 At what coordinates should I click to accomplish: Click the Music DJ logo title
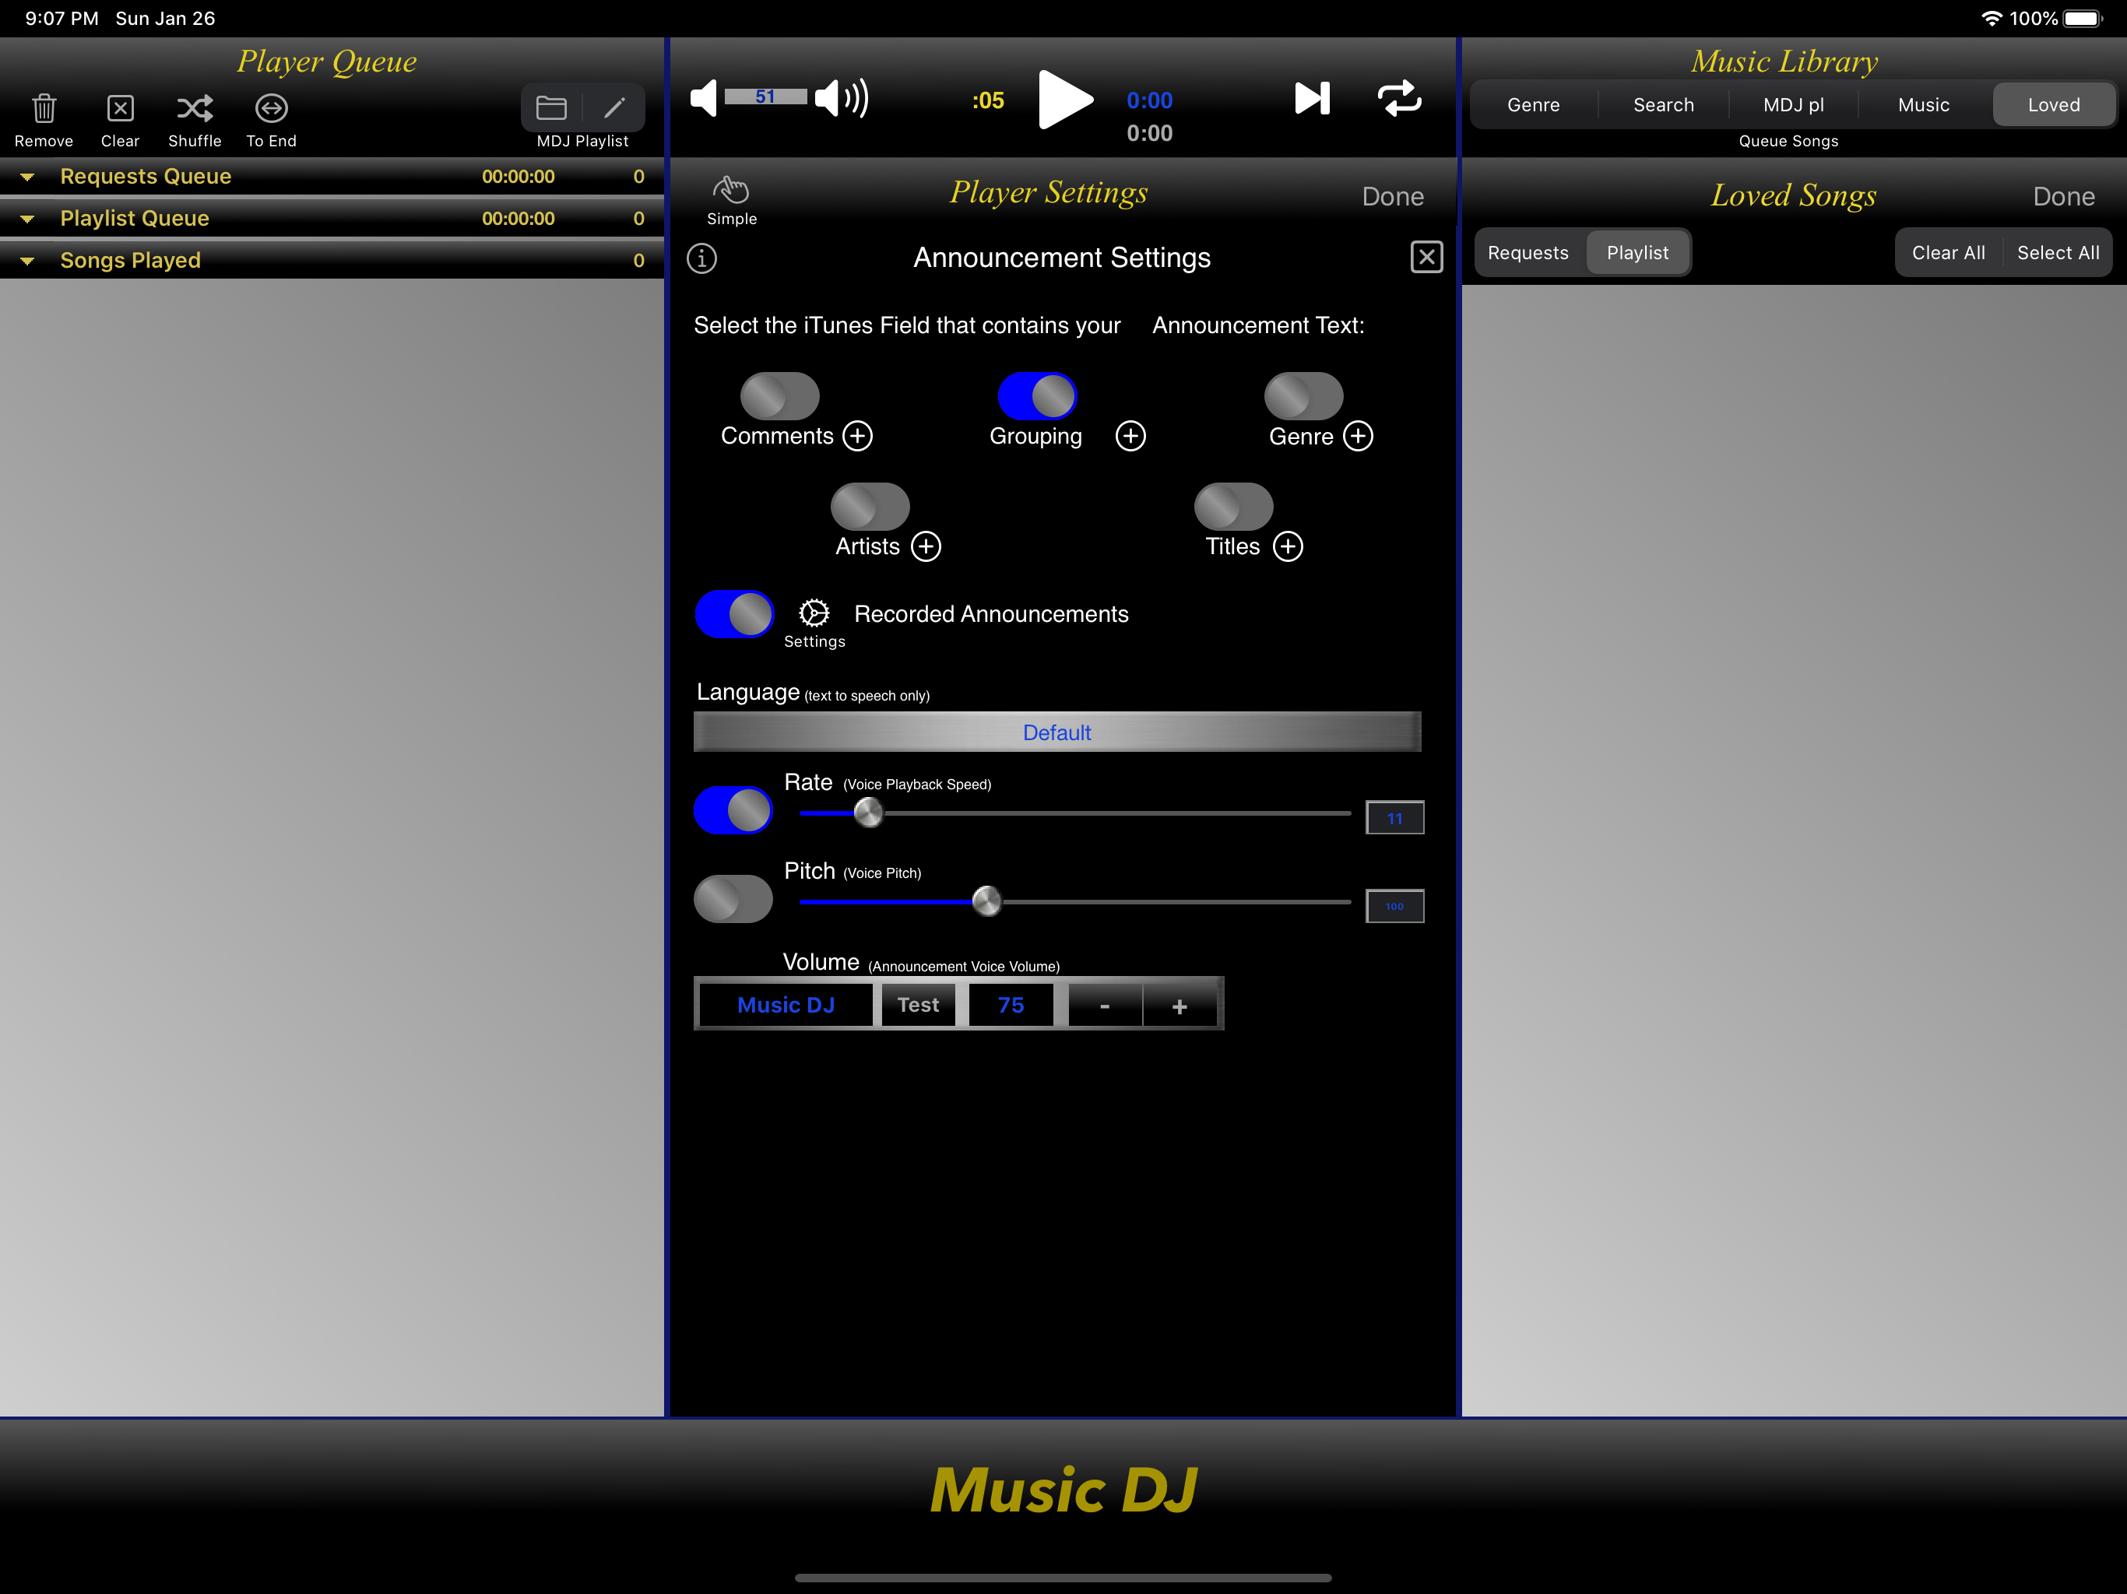[1063, 1490]
